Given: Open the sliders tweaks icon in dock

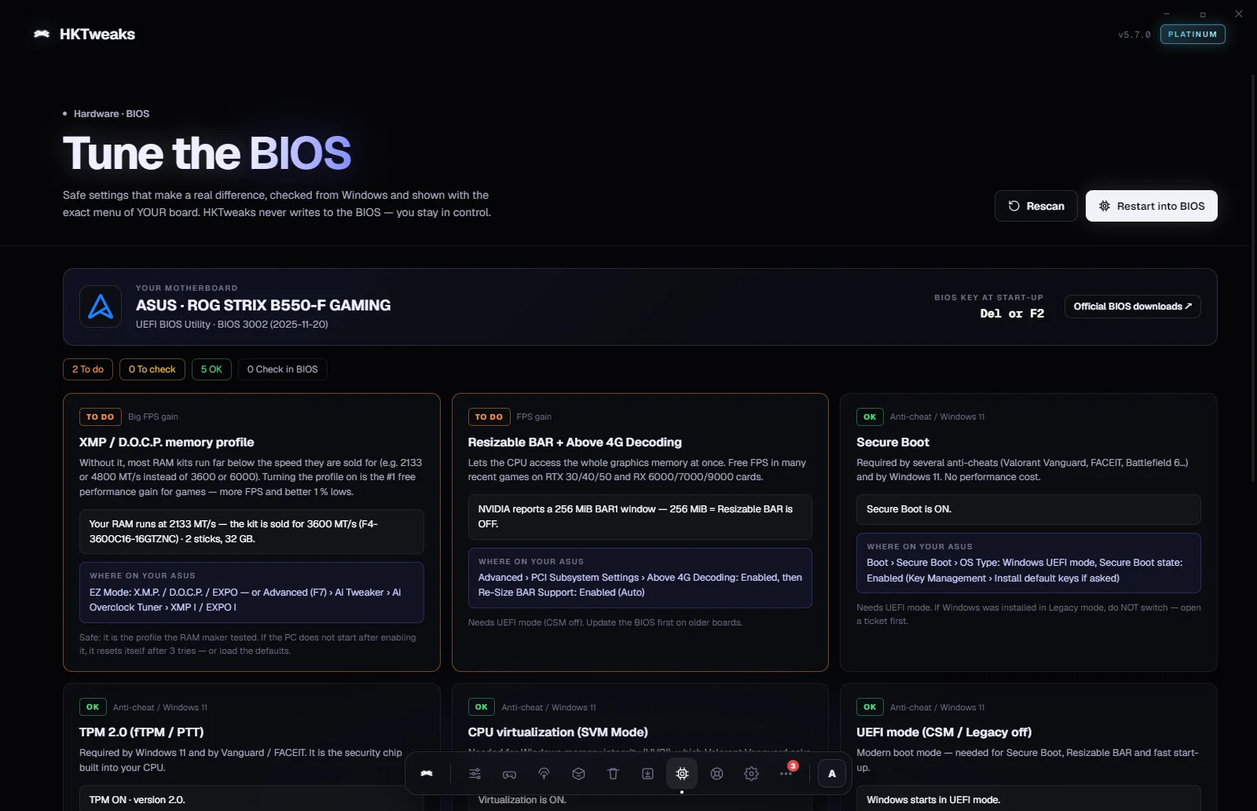Looking at the screenshot, I should click(x=475, y=773).
